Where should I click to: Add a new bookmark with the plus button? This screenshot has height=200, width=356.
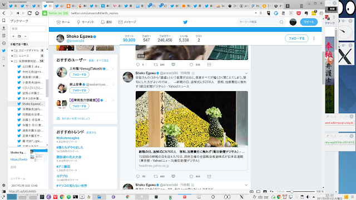[x=13, y=36]
